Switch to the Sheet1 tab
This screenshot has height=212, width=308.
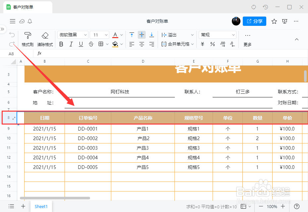point(41,206)
